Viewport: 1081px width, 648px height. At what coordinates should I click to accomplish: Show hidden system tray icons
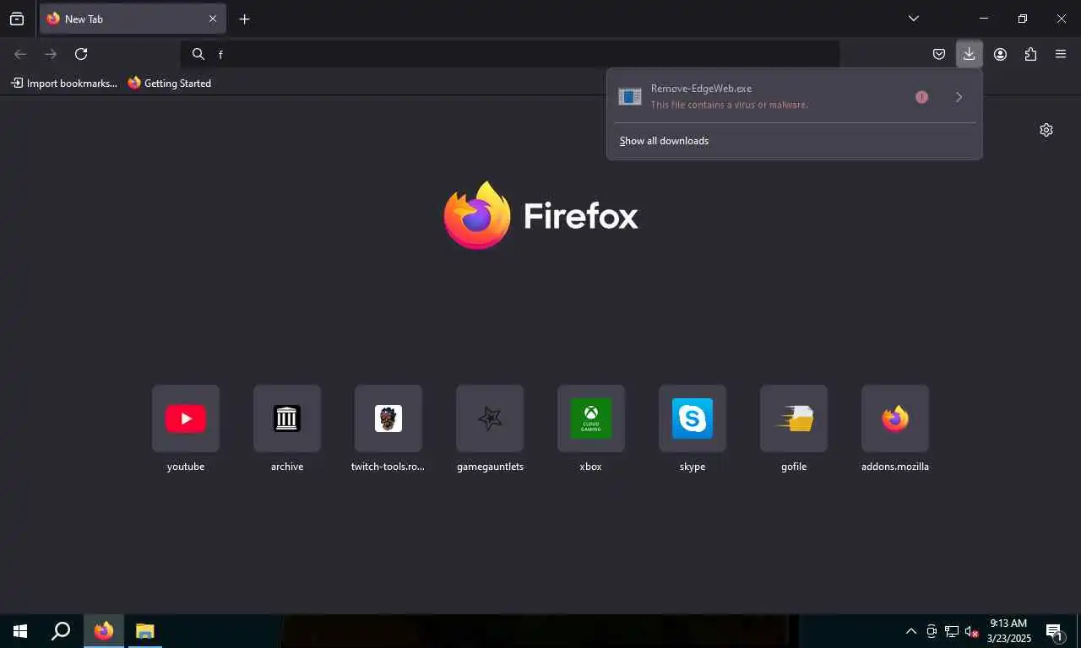point(911,631)
